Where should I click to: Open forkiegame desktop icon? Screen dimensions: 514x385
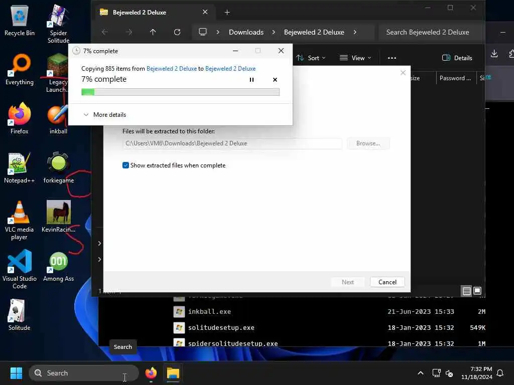pyautogui.click(x=59, y=167)
